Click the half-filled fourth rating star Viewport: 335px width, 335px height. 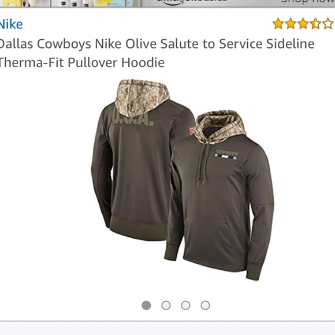click(315, 24)
